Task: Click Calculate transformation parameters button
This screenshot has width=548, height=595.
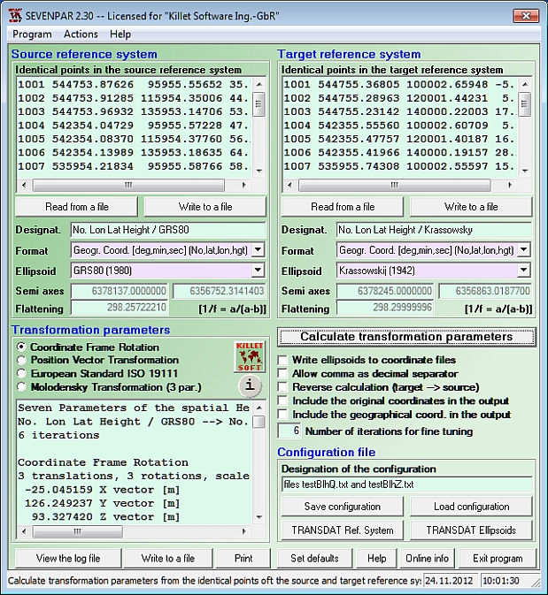Action: 406,337
